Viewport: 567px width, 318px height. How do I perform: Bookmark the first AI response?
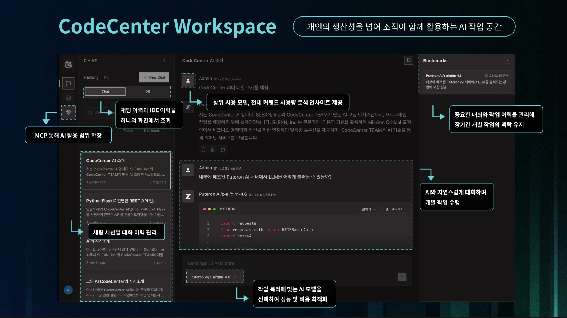click(x=203, y=150)
